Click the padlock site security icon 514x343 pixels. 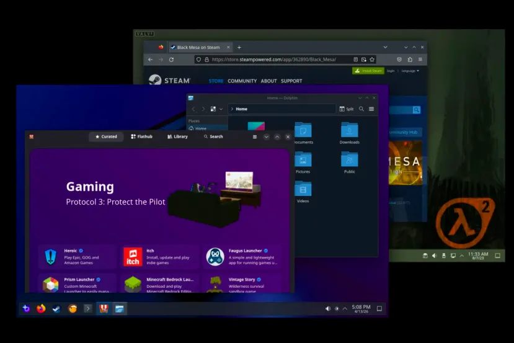pos(206,60)
